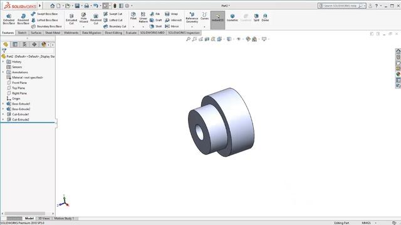The image size is (401, 225).
Task: Select the Wrap feature tool
Action: (x=171, y=14)
